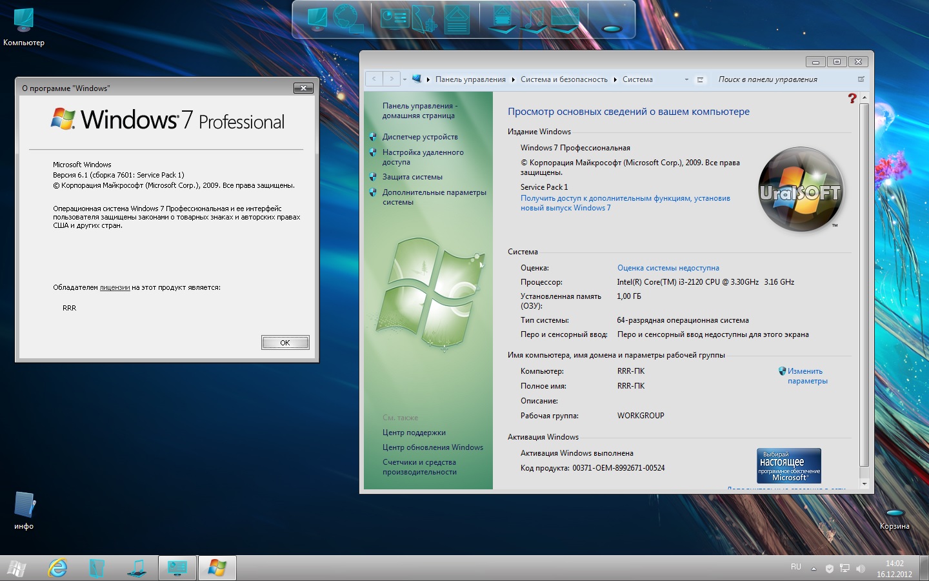The height and width of the screenshot is (581, 929).
Task: Launch the computer monitor icon in top dock
Action: 317,18
